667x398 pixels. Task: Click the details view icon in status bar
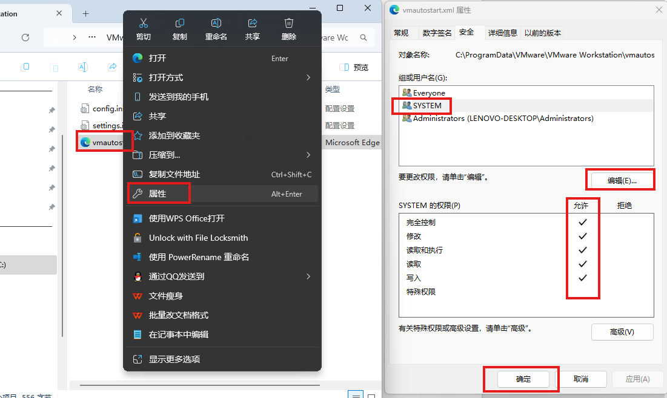tap(355, 394)
